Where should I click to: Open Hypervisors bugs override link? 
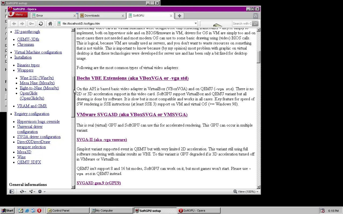38,121
